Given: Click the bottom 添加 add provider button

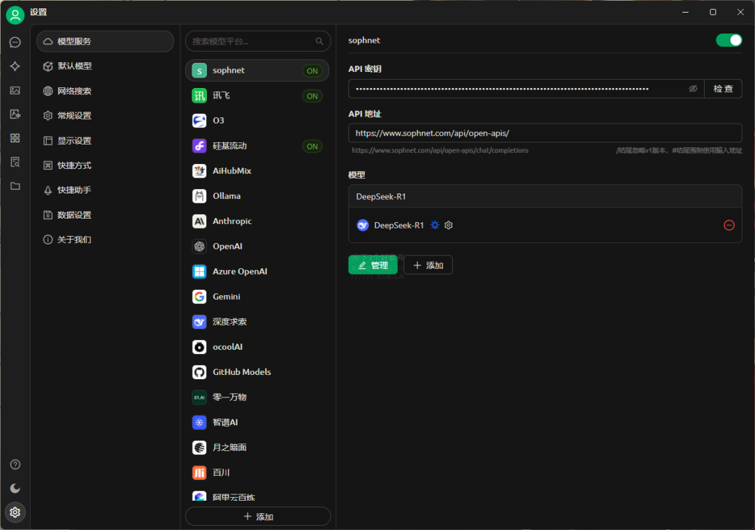Looking at the screenshot, I should [258, 517].
